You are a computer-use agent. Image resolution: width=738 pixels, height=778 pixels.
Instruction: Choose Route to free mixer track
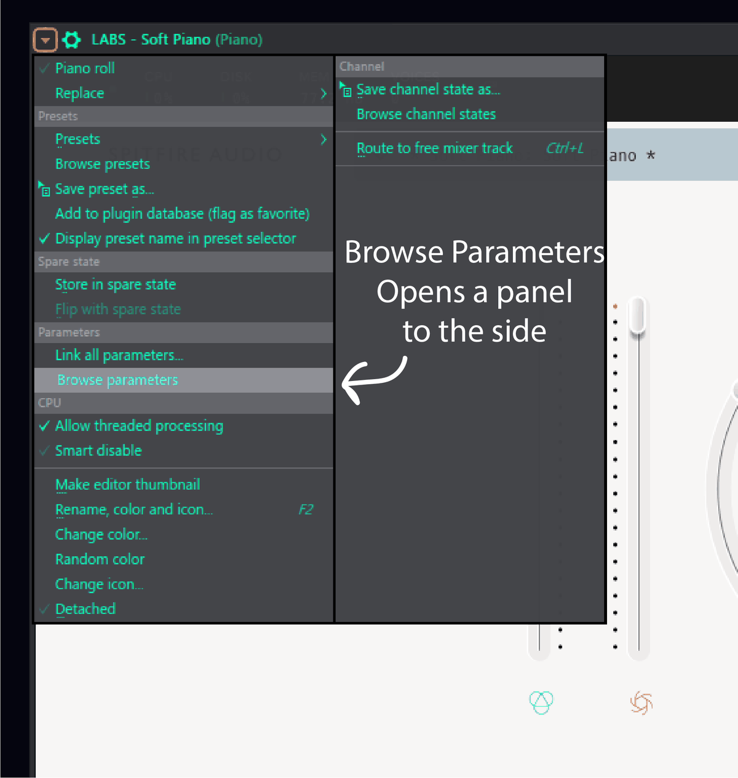[470, 148]
